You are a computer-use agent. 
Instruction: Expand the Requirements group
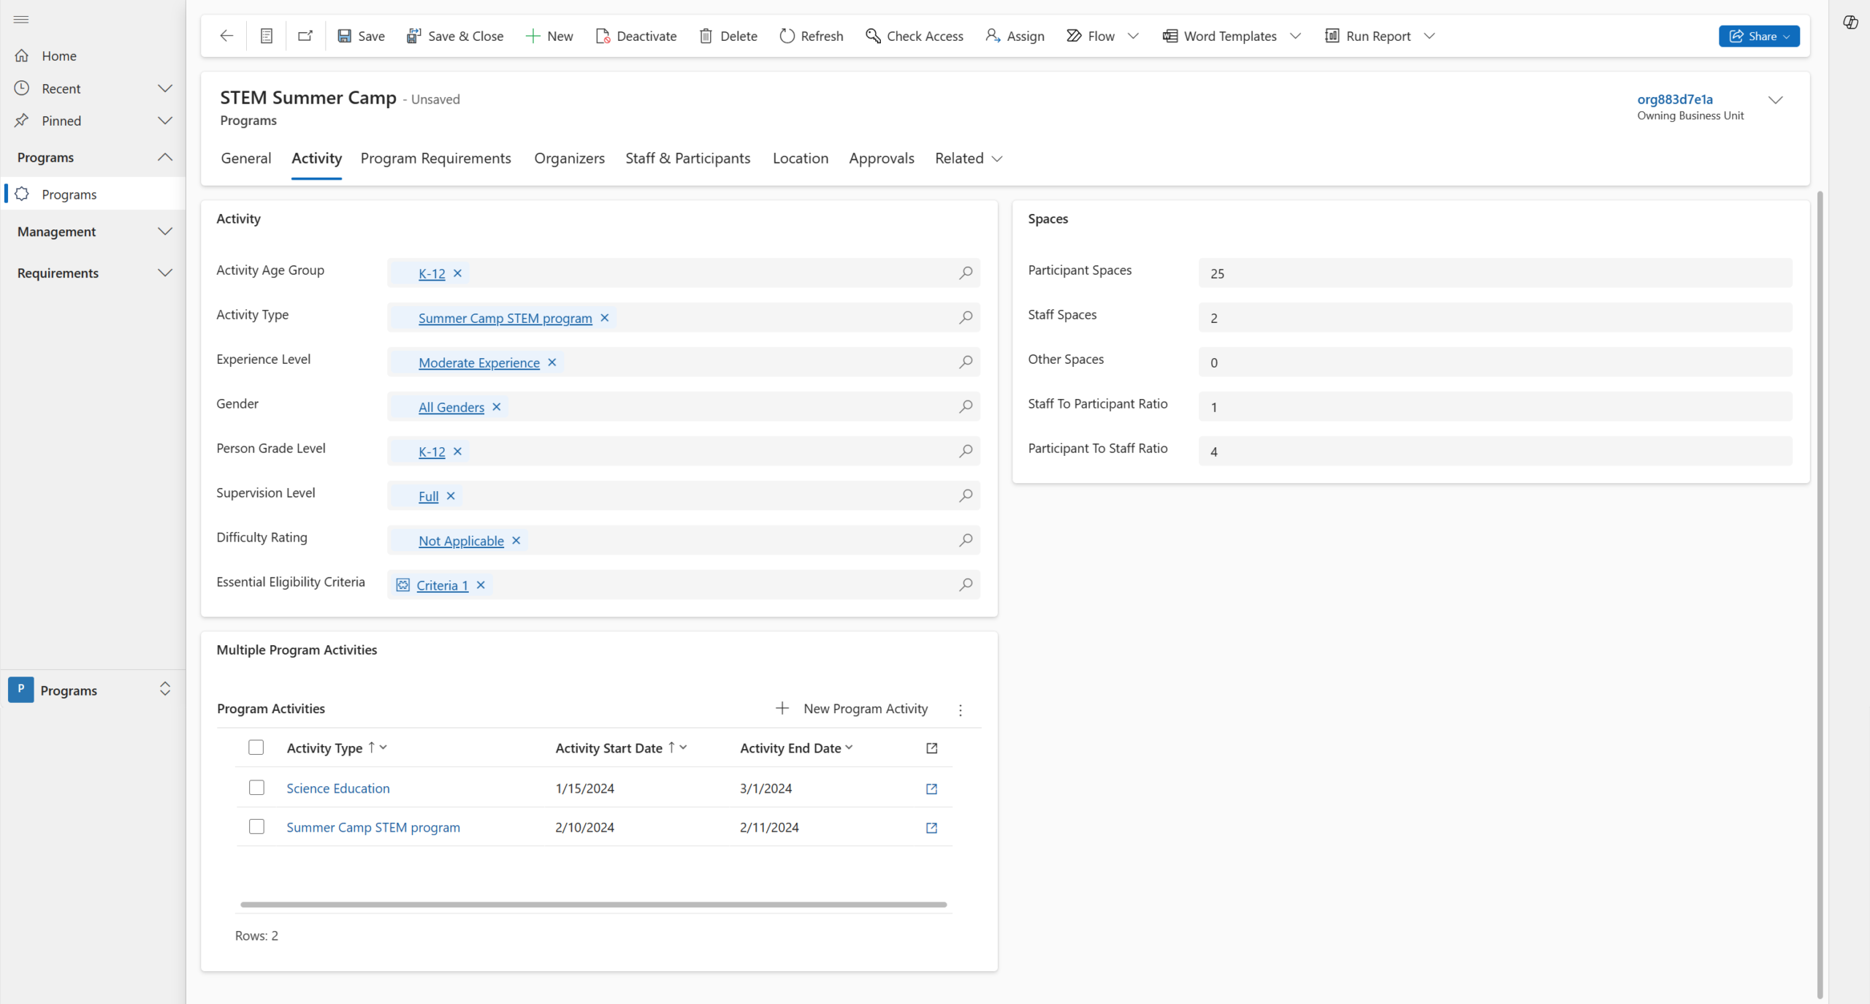click(x=165, y=273)
